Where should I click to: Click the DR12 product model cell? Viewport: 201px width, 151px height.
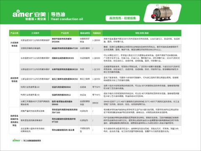click(x=65, y=95)
